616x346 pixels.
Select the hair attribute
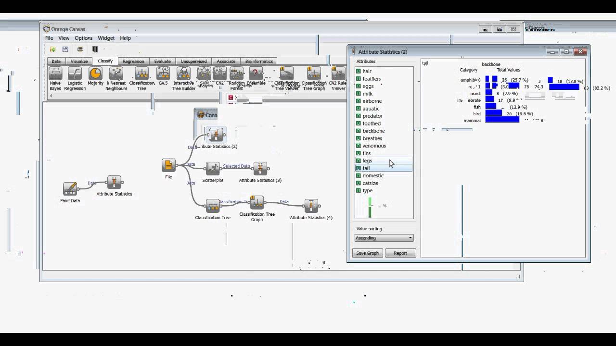coord(384,71)
